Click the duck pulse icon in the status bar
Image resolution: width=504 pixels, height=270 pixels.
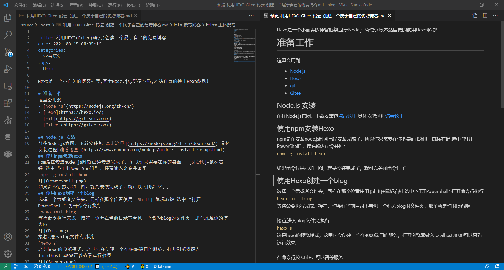tap(130, 266)
